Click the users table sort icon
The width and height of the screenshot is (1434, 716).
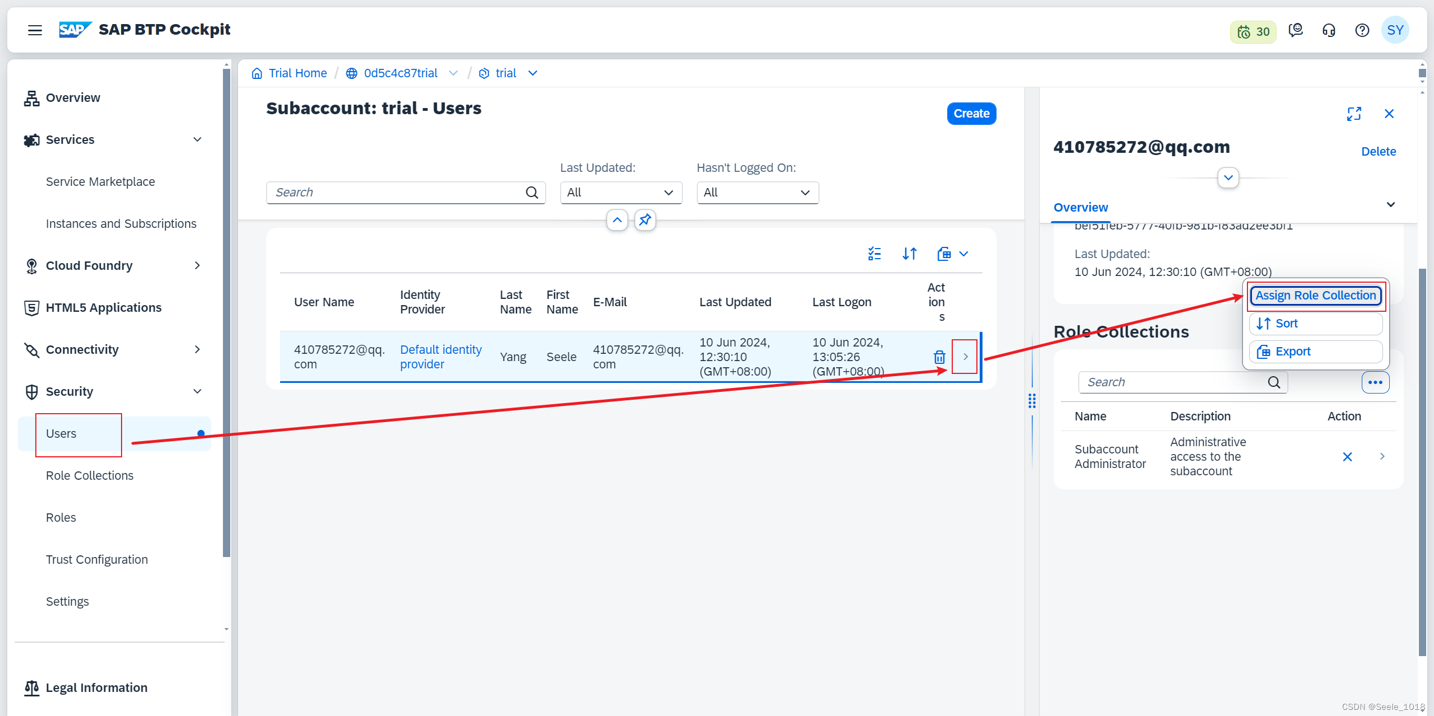910,254
